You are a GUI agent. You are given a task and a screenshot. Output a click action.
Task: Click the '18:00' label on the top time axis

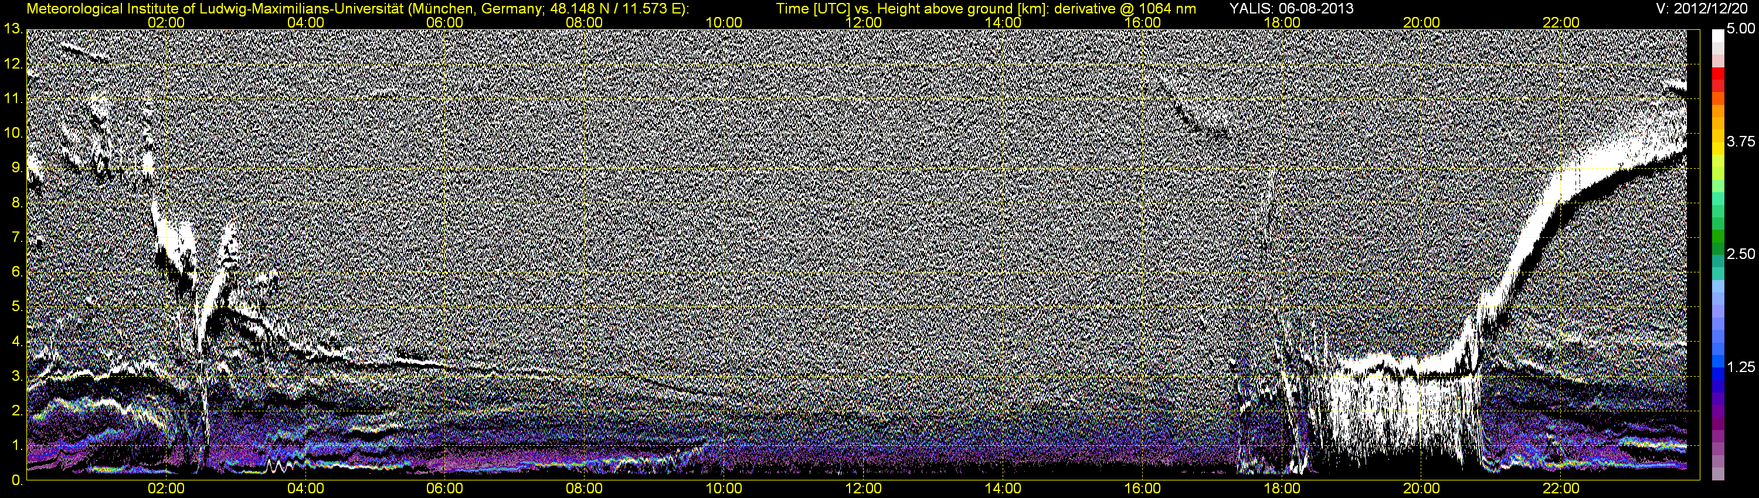click(x=1282, y=22)
